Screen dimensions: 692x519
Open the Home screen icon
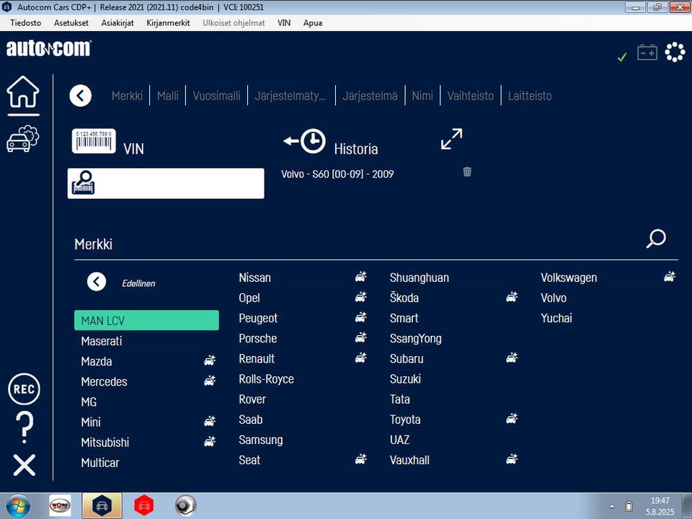23,92
